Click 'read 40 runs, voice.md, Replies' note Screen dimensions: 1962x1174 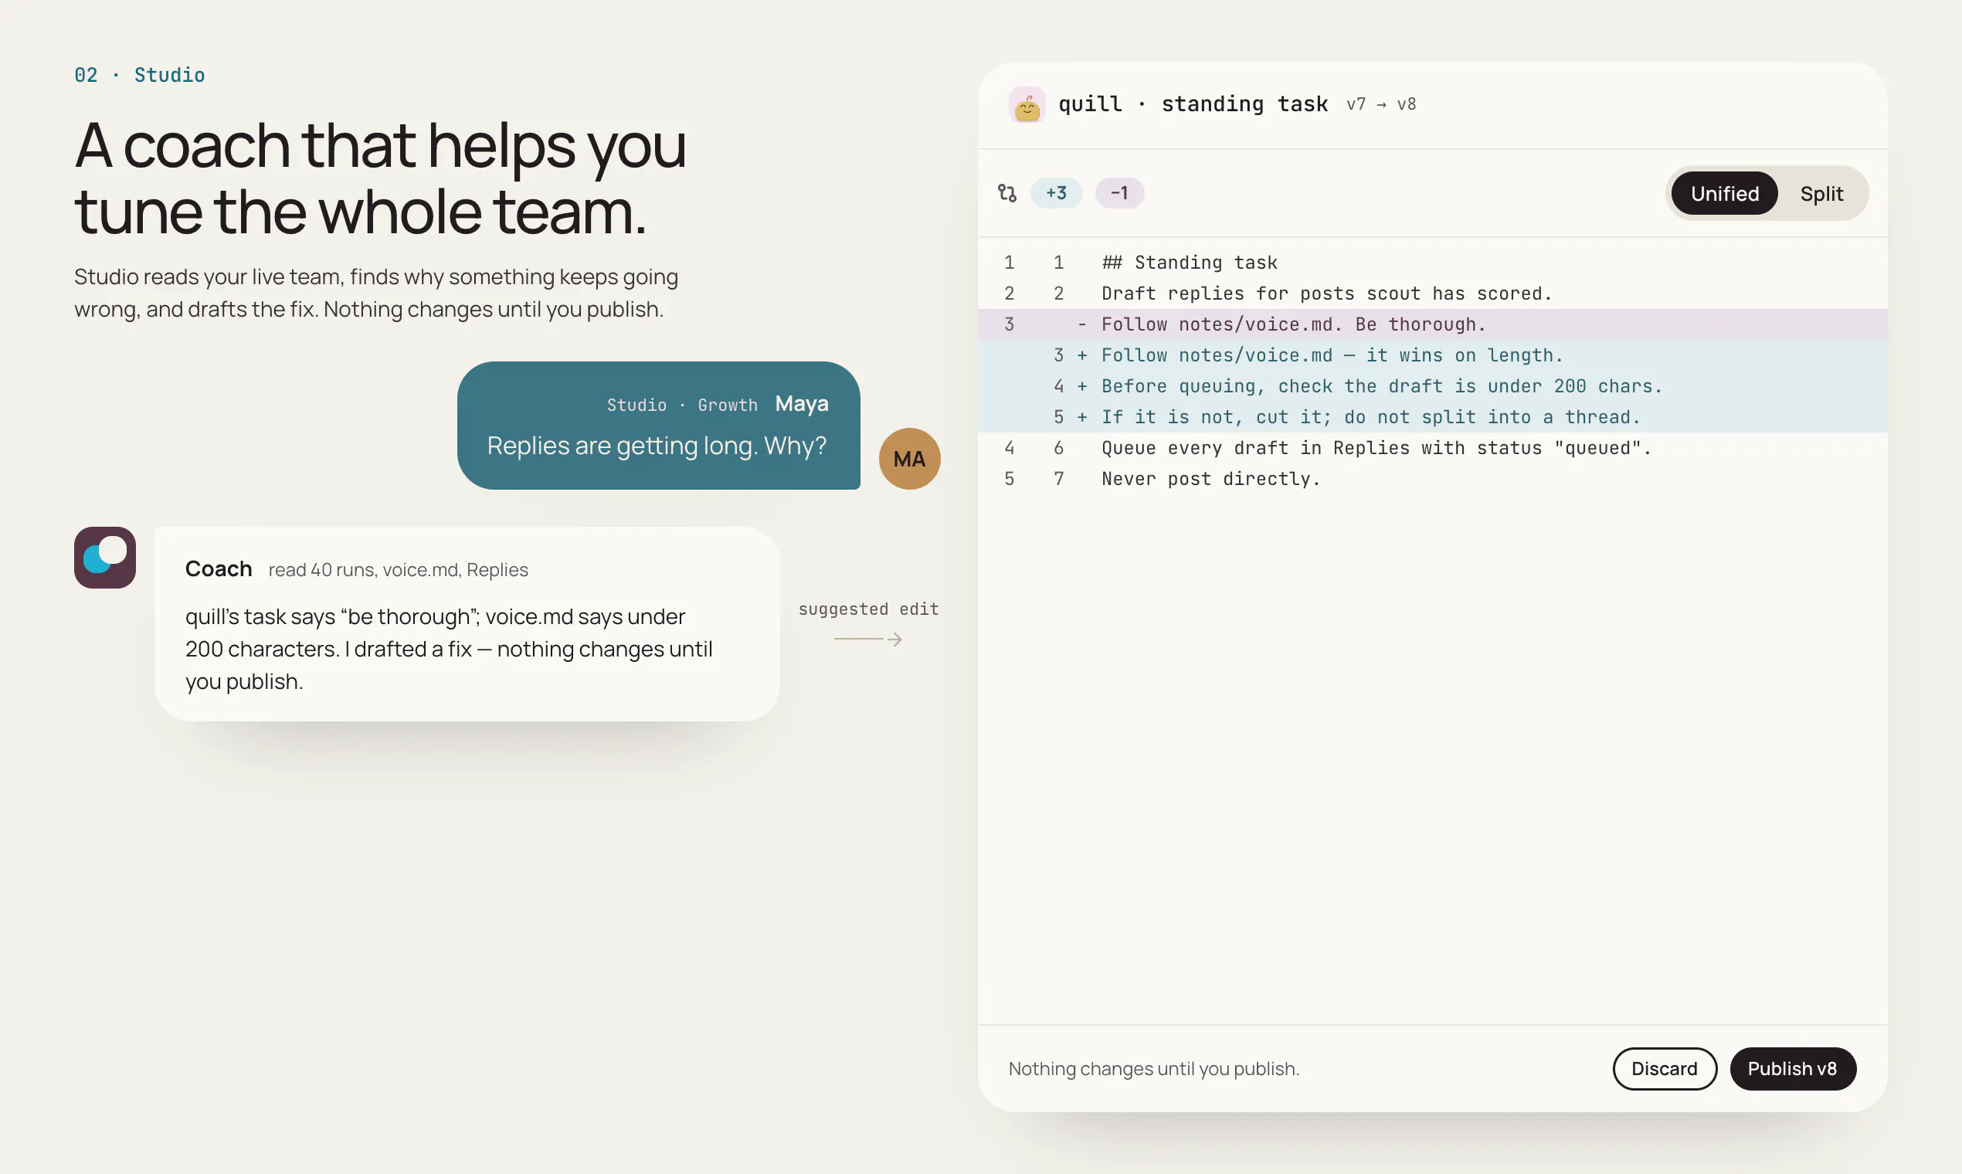(x=398, y=569)
